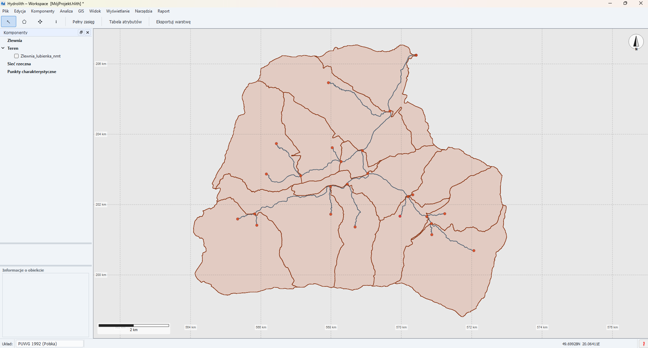Viewport: 648px width, 348px height.
Task: Open Tabela atrybutów
Action: pos(126,22)
